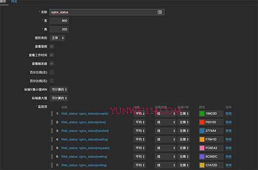Open function dropdown for writing item
This screenshot has width=258, height=170.
point(139,165)
